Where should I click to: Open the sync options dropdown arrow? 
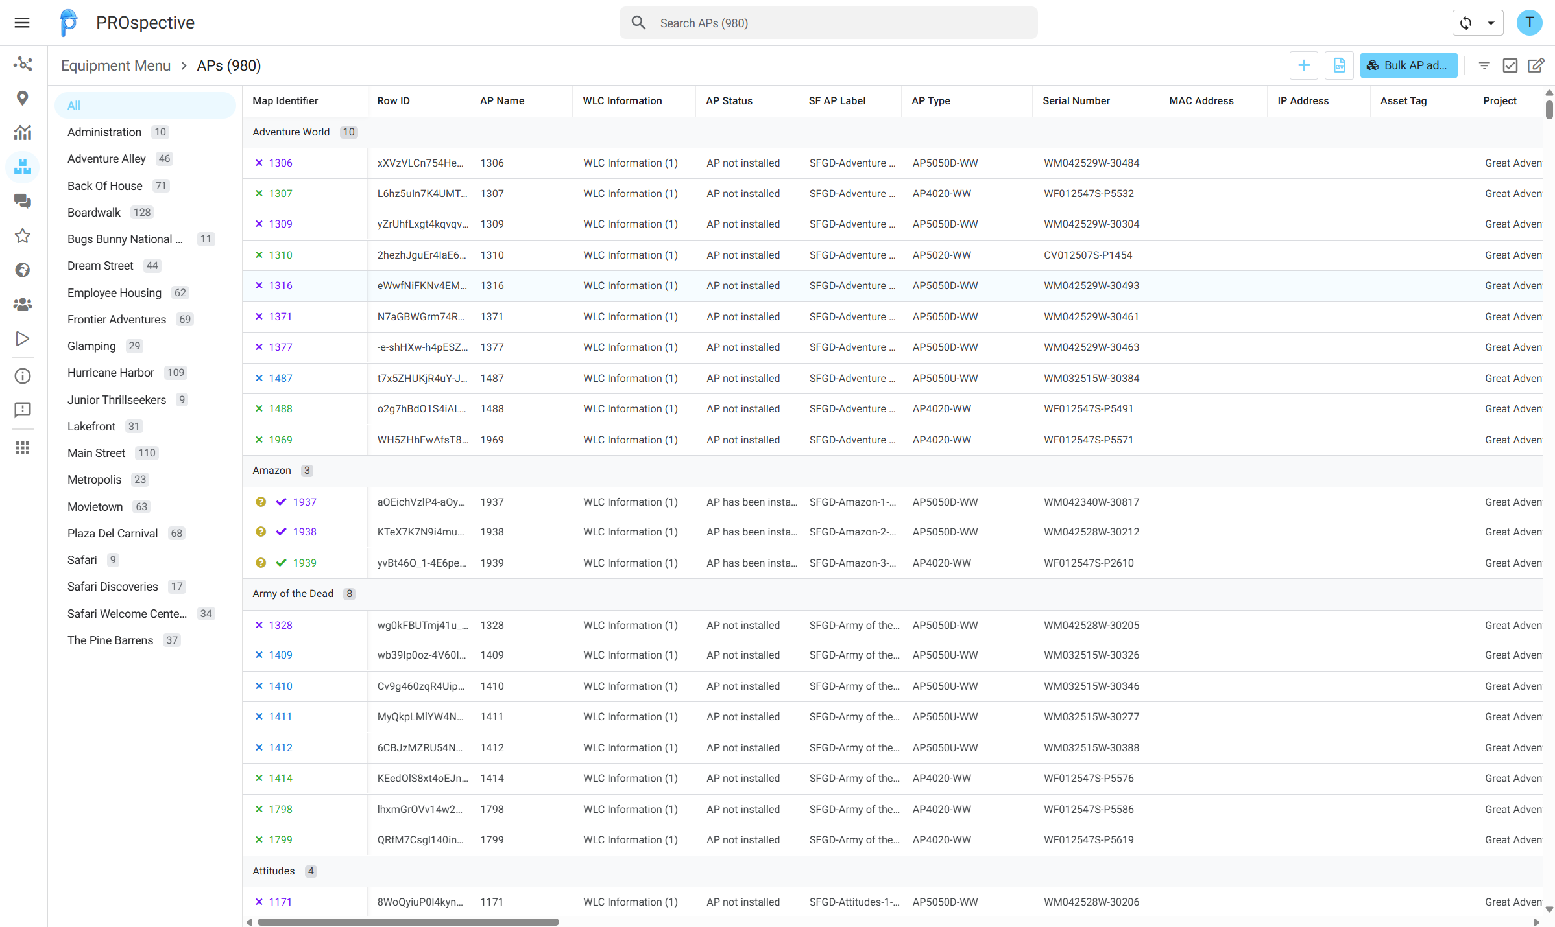(1491, 23)
